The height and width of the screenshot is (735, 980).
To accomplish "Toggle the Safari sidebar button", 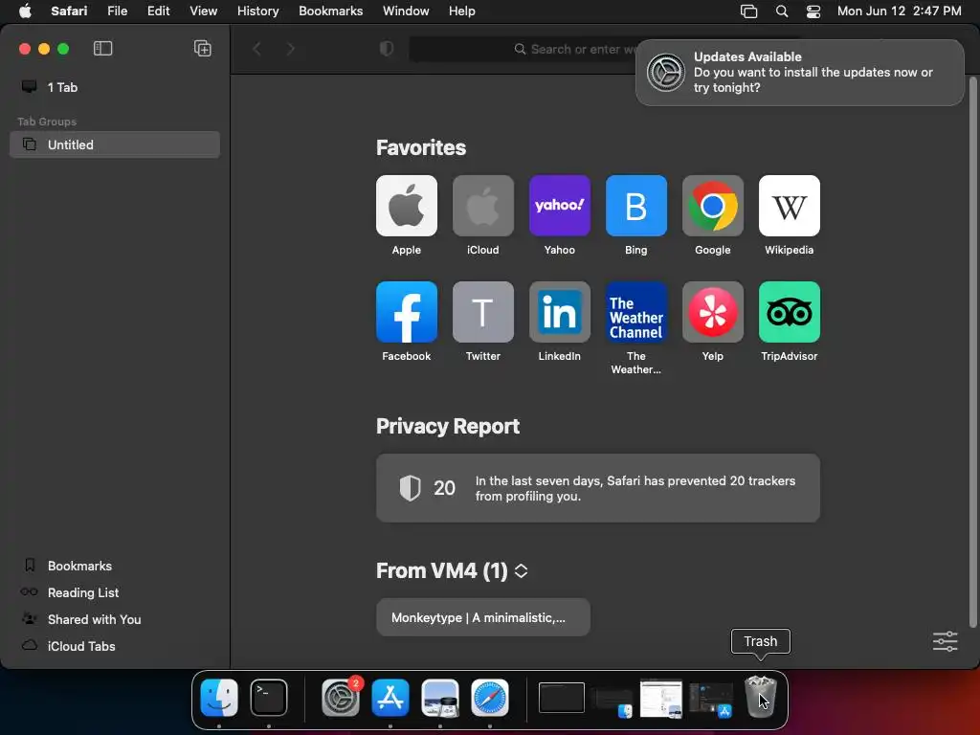I will tap(102, 49).
